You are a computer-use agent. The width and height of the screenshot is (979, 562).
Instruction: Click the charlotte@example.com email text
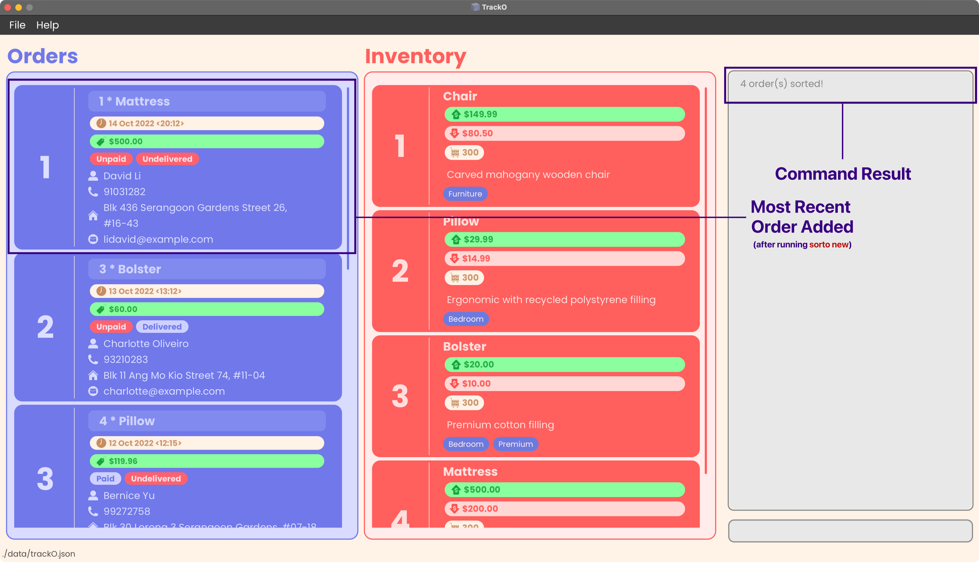point(164,391)
